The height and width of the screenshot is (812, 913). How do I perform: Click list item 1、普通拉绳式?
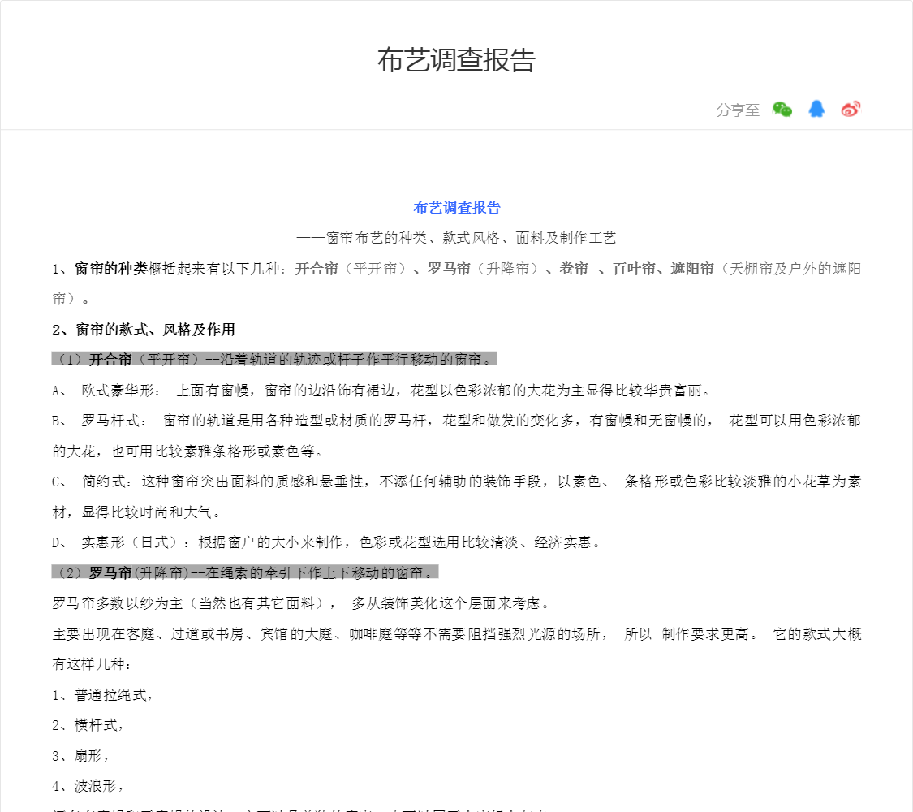(102, 695)
